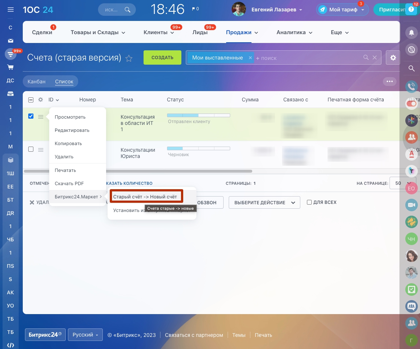
Task: Click the horizontal table scrollbar
Action: click(138, 171)
